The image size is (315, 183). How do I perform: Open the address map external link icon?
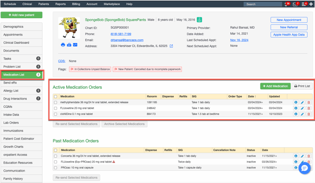pyautogui.click(x=171, y=46)
